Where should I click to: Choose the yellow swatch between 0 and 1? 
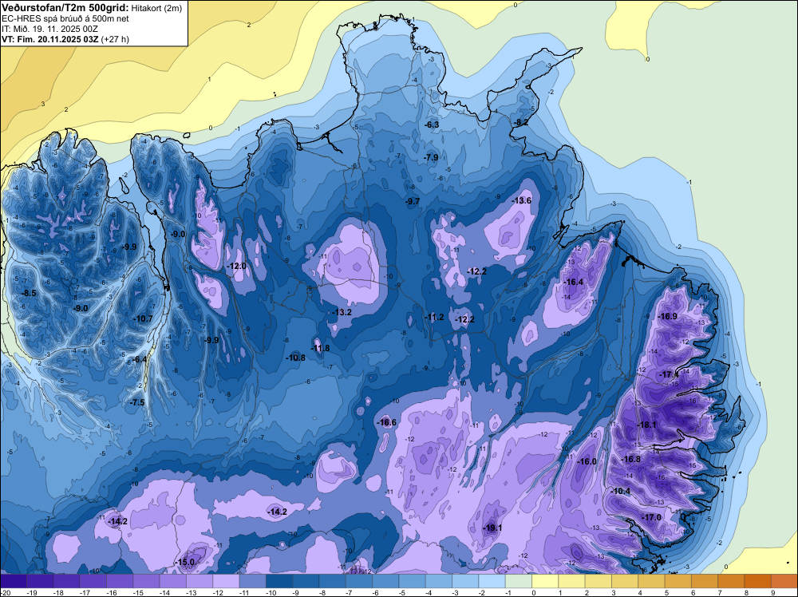546,581
